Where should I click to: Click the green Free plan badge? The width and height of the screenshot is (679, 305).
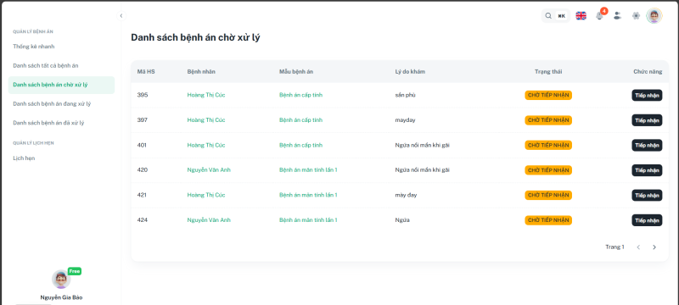coord(75,271)
